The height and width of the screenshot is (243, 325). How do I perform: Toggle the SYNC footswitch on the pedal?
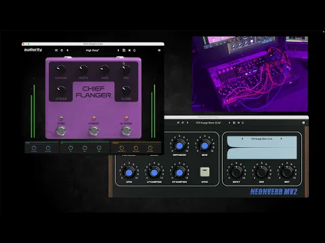click(x=61, y=131)
